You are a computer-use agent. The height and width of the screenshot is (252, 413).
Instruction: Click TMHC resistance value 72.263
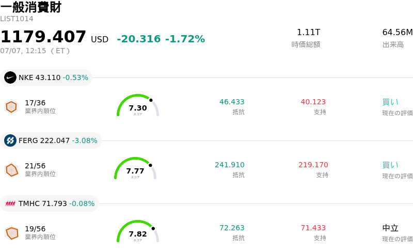(232, 228)
